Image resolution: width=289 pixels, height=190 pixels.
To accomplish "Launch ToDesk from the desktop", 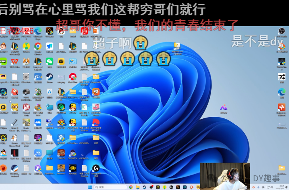I will (50, 47).
